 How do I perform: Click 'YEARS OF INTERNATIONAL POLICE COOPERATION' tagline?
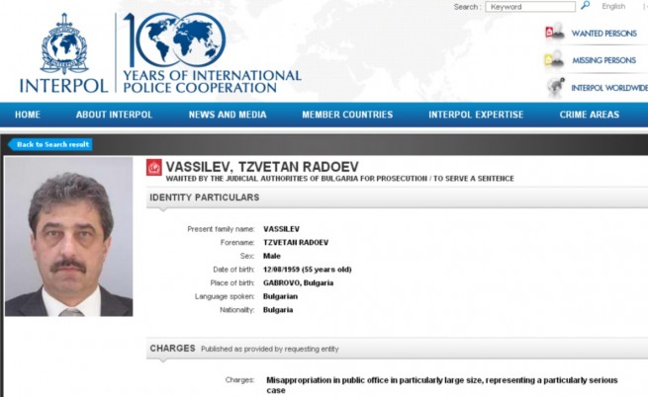click(x=212, y=81)
